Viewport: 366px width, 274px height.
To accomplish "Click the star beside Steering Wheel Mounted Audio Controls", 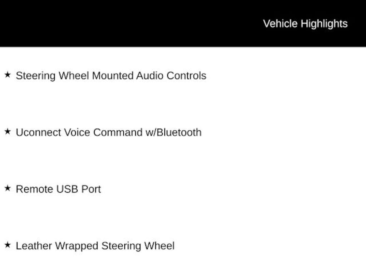I will [8, 75].
